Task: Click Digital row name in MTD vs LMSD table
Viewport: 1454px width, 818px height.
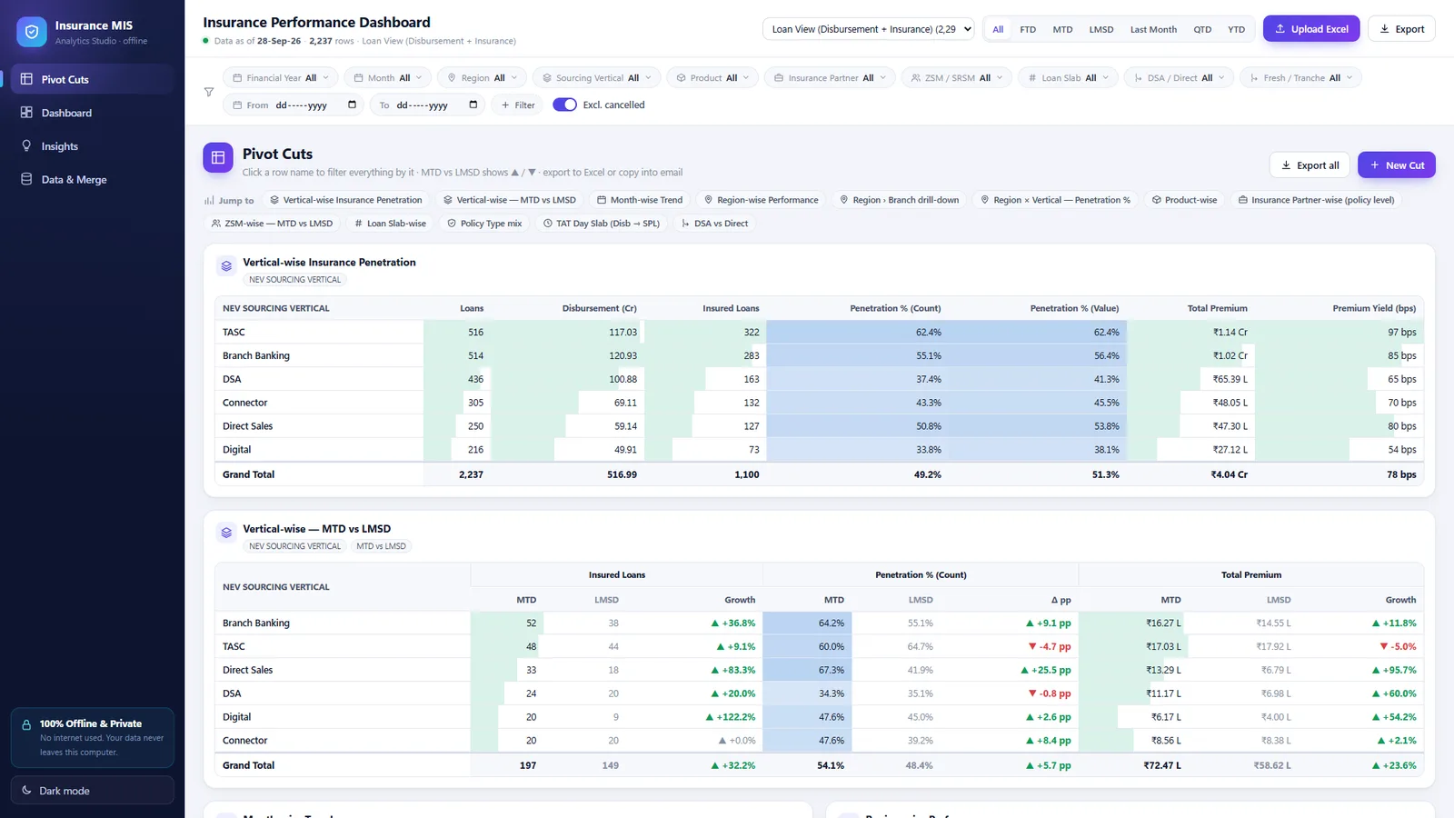Action: pyautogui.click(x=236, y=717)
